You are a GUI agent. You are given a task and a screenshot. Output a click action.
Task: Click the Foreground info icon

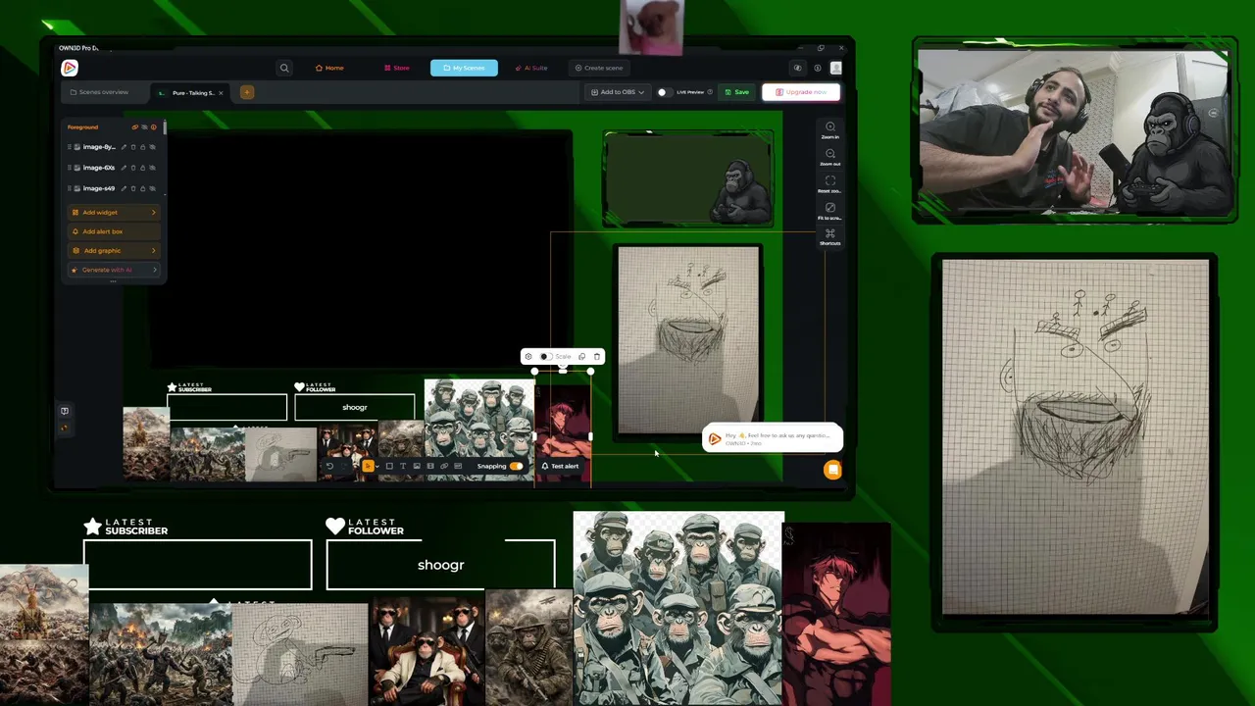point(153,126)
